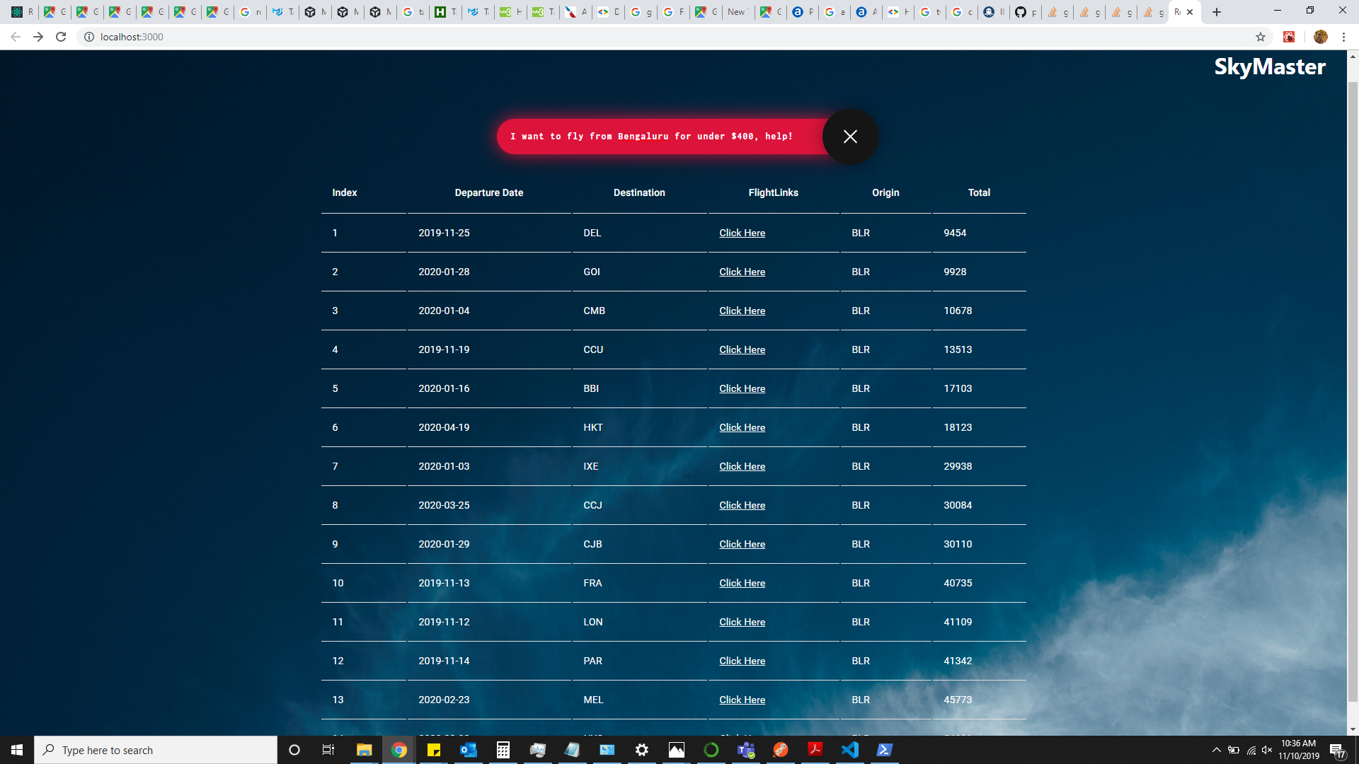Open a new browser tab
The image size is (1359, 764).
pyautogui.click(x=1217, y=12)
